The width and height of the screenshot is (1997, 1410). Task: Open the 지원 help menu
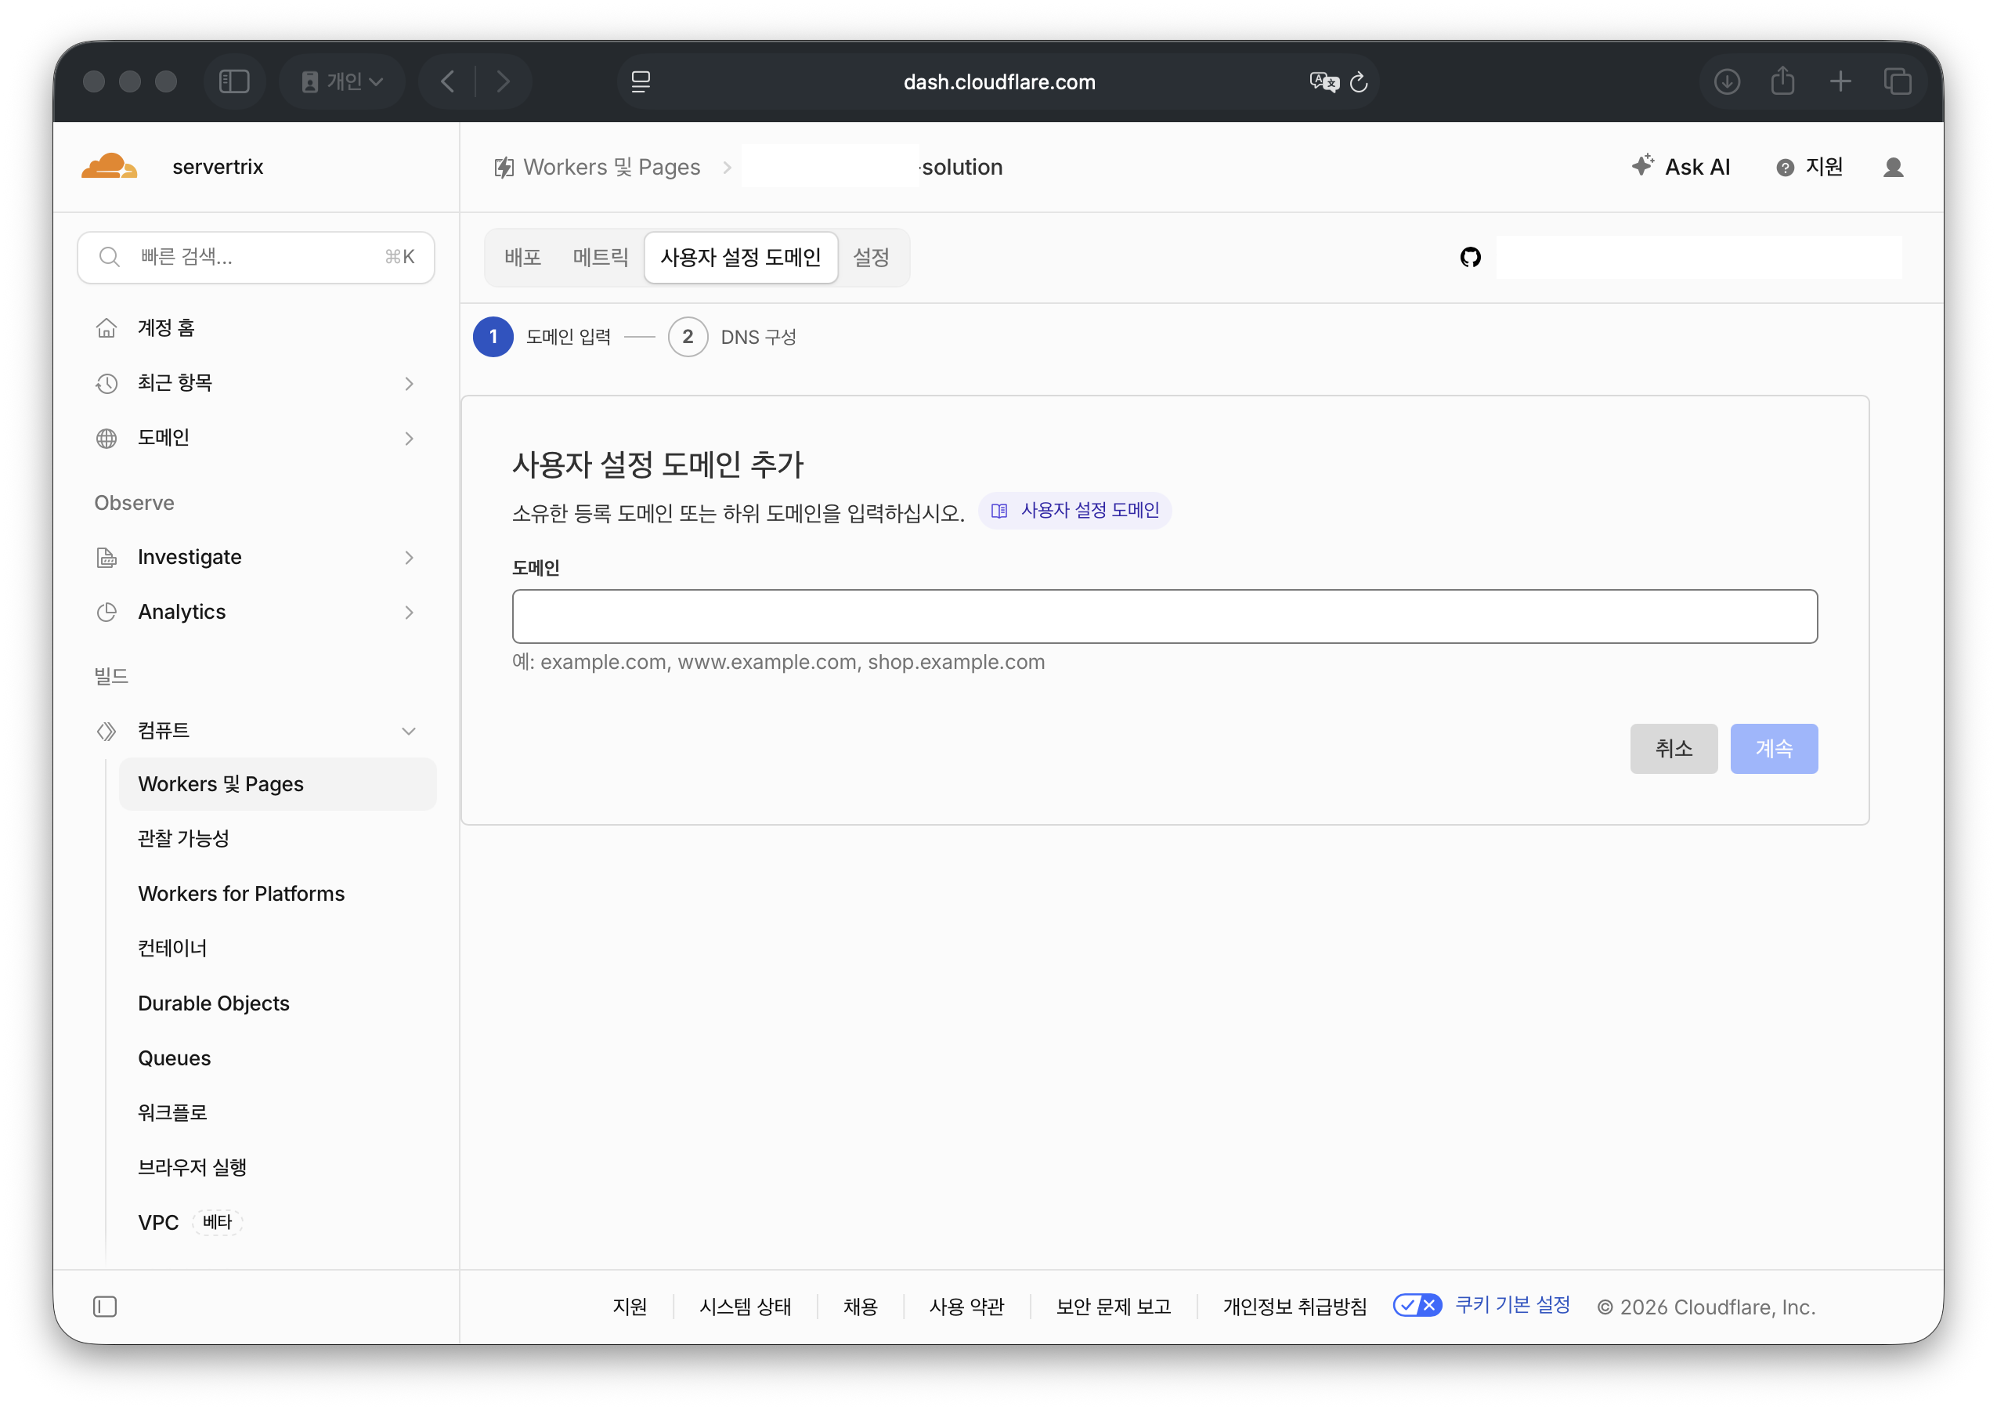1809,167
